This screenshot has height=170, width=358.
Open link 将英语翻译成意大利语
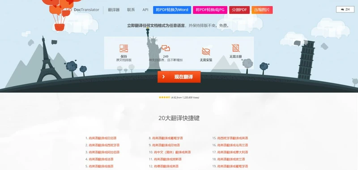pyautogui.click(x=232, y=152)
